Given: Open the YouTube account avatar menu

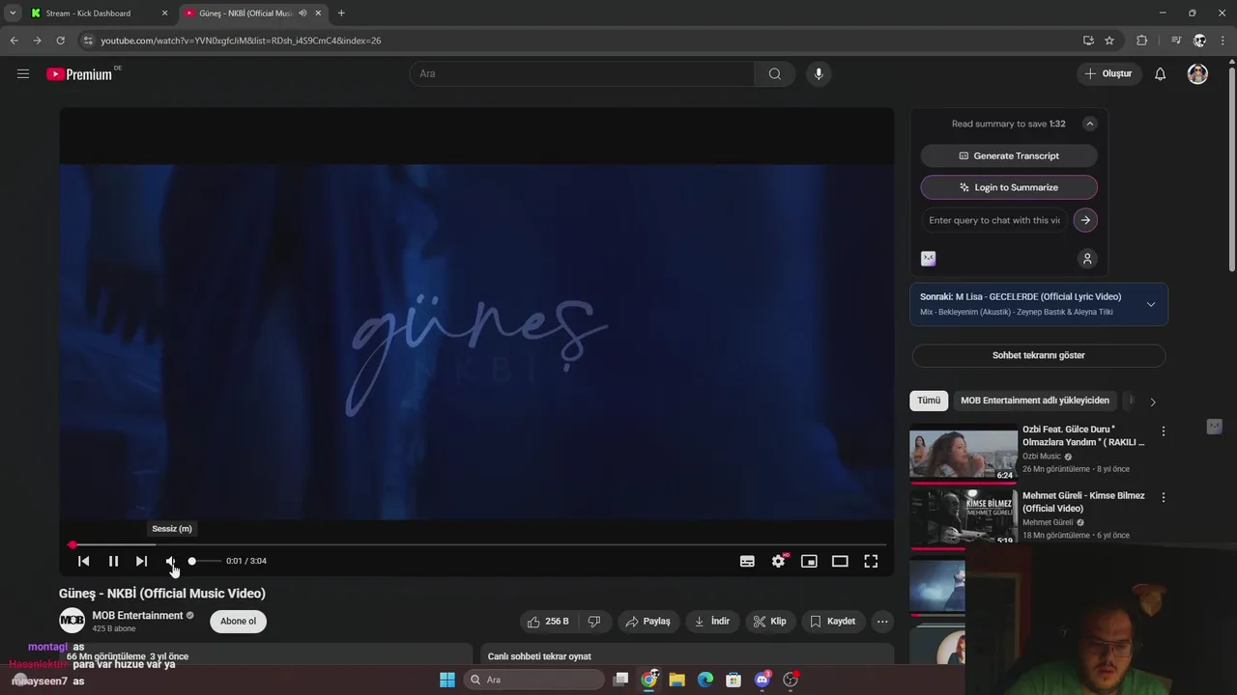Looking at the screenshot, I should (1197, 73).
